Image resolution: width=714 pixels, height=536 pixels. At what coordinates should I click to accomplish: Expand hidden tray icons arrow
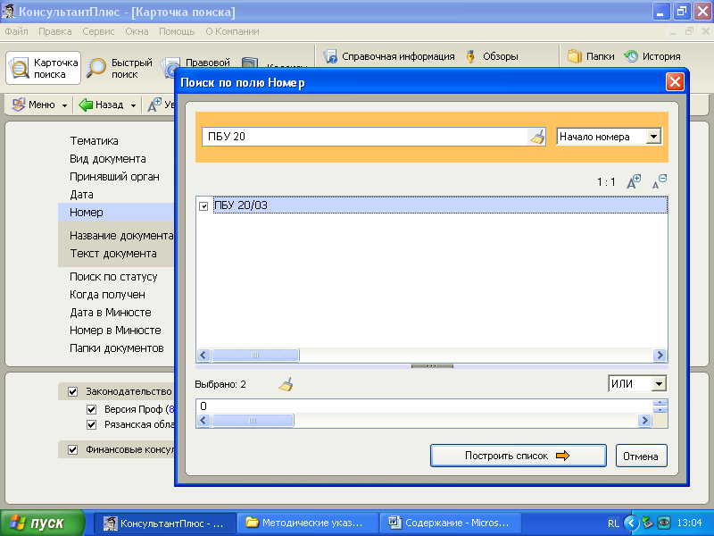click(x=631, y=523)
